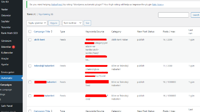Tick the select-all checkbox in the table's bottom header row
The width and height of the screenshot is (200, 112).
tap(30, 111)
